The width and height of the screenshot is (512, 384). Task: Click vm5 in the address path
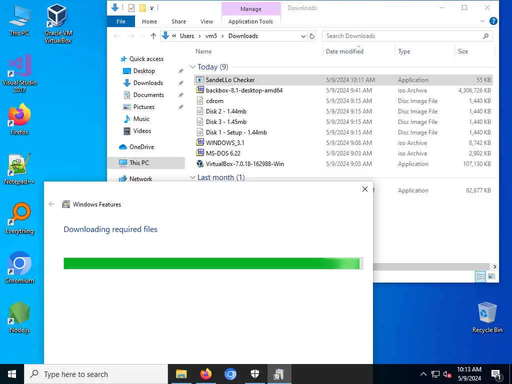click(x=211, y=36)
